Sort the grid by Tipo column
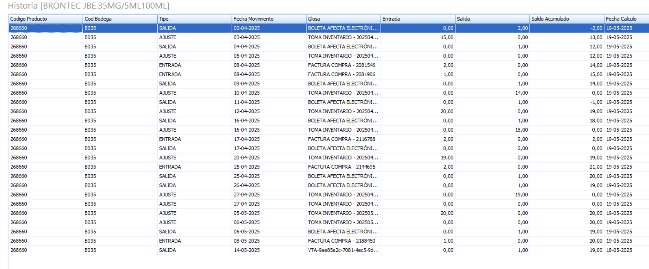The image size is (649, 269). 195,19
